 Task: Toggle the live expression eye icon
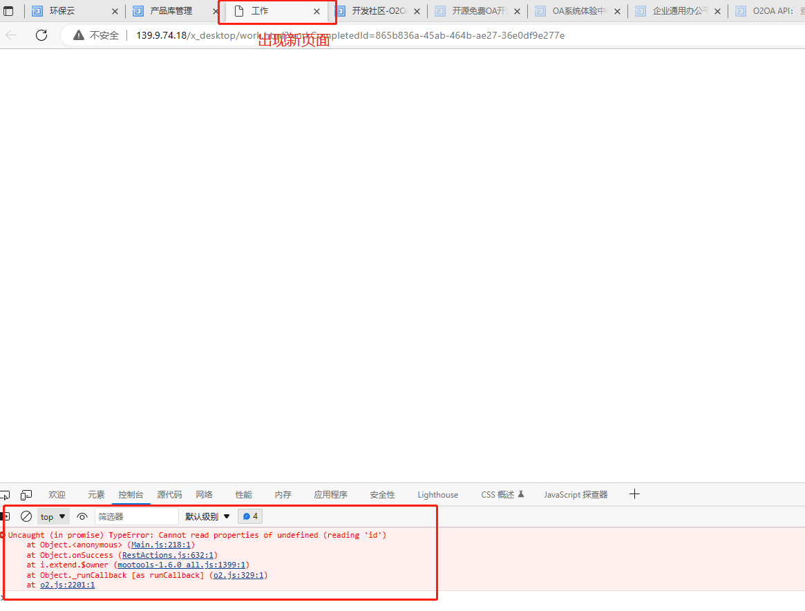coord(82,516)
